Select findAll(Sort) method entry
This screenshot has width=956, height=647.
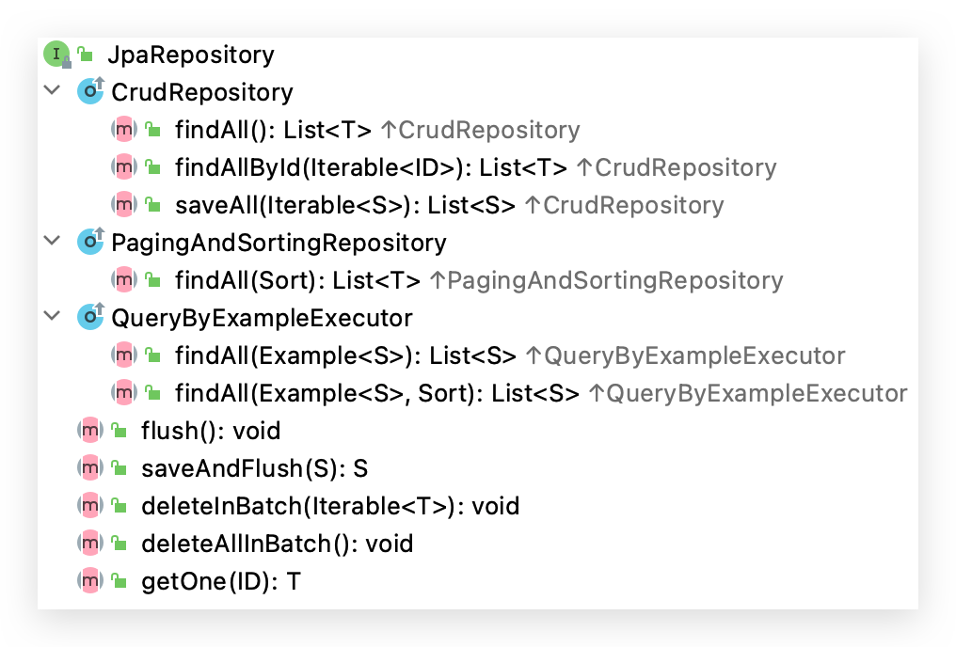[x=297, y=280]
